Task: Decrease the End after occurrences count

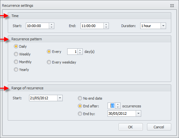Action: tap(118, 107)
